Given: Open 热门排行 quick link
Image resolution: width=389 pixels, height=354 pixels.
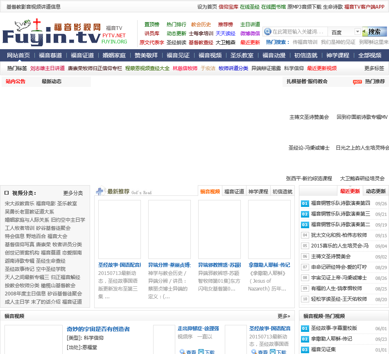Looking at the screenshot, I should pos(176,25).
